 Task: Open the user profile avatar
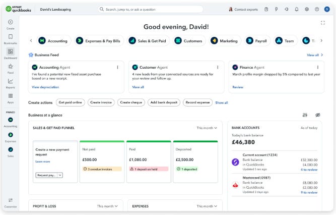(327, 9)
